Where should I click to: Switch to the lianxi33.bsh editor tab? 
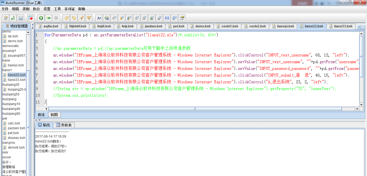click(x=340, y=26)
